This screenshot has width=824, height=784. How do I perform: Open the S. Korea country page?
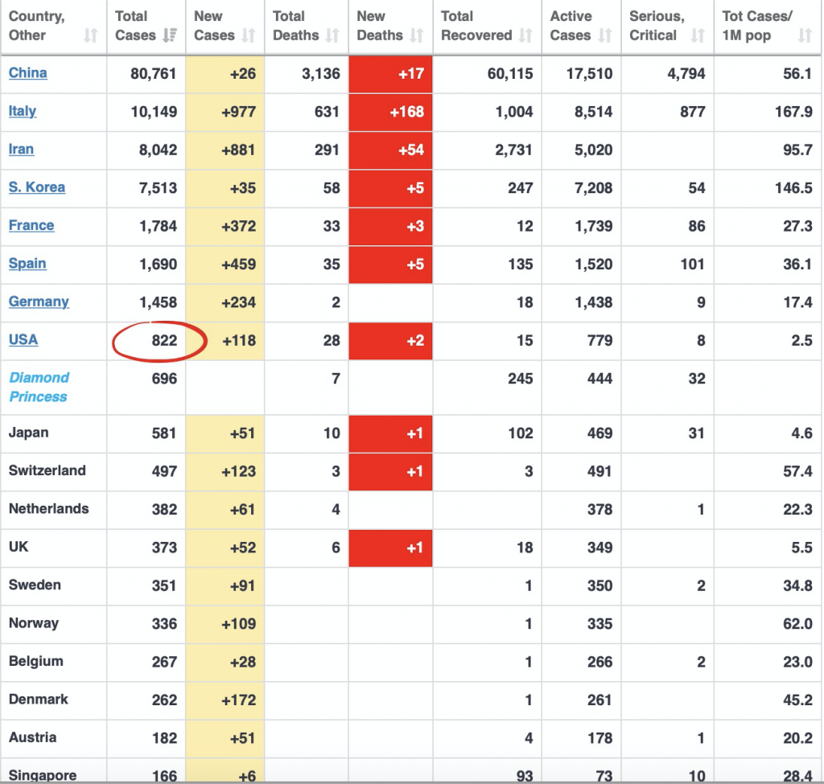click(x=36, y=188)
